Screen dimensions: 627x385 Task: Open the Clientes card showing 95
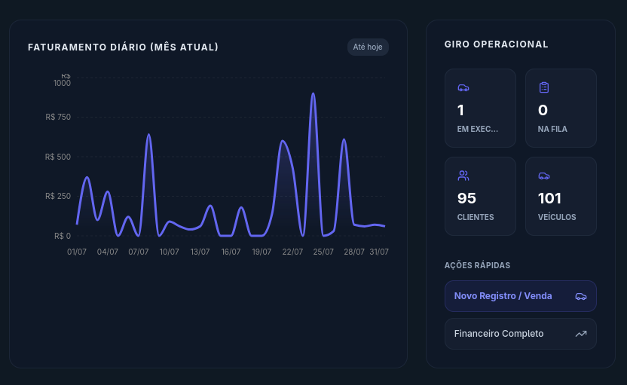point(480,196)
